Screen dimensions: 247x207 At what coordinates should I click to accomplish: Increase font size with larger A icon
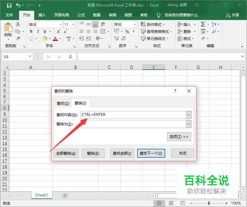point(59,31)
